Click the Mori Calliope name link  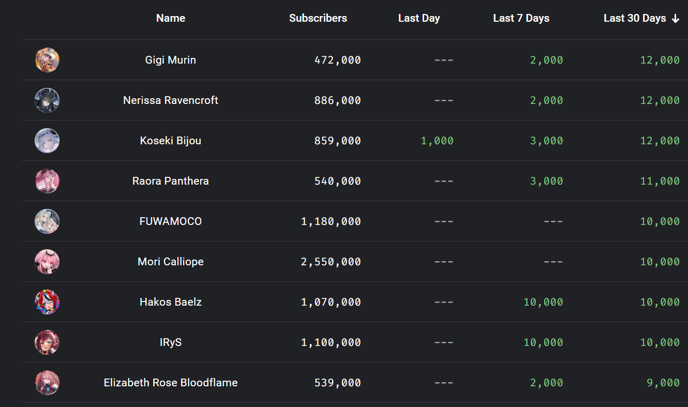171,262
